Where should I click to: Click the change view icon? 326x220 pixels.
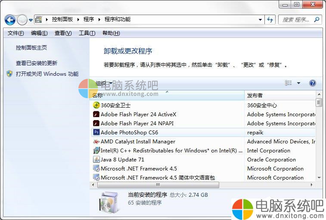tap(288, 83)
